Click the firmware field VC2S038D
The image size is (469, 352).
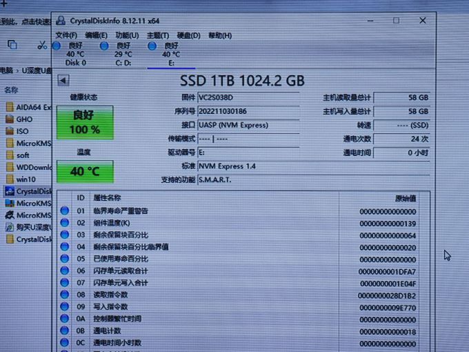pos(248,97)
